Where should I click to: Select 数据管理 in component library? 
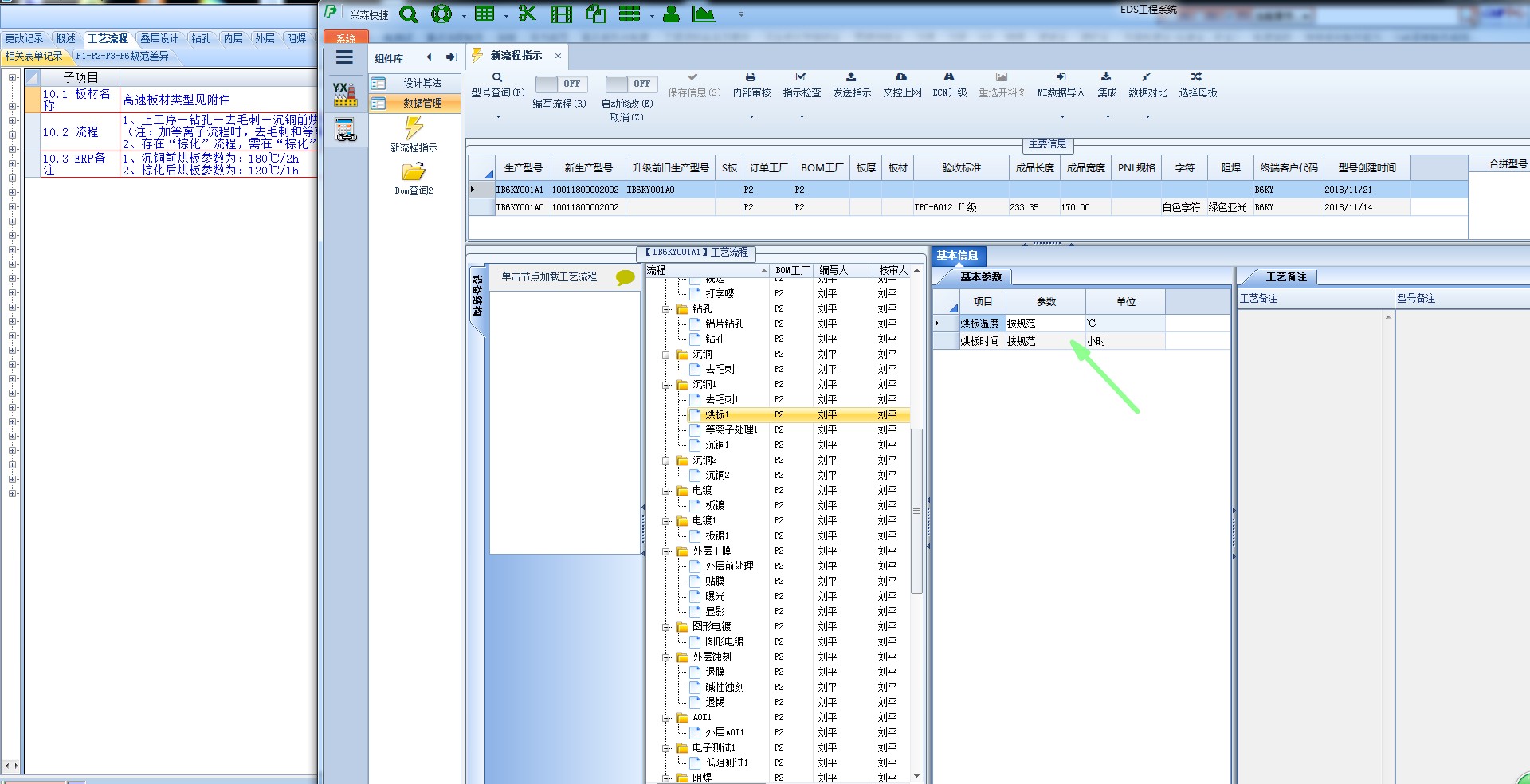coord(414,103)
